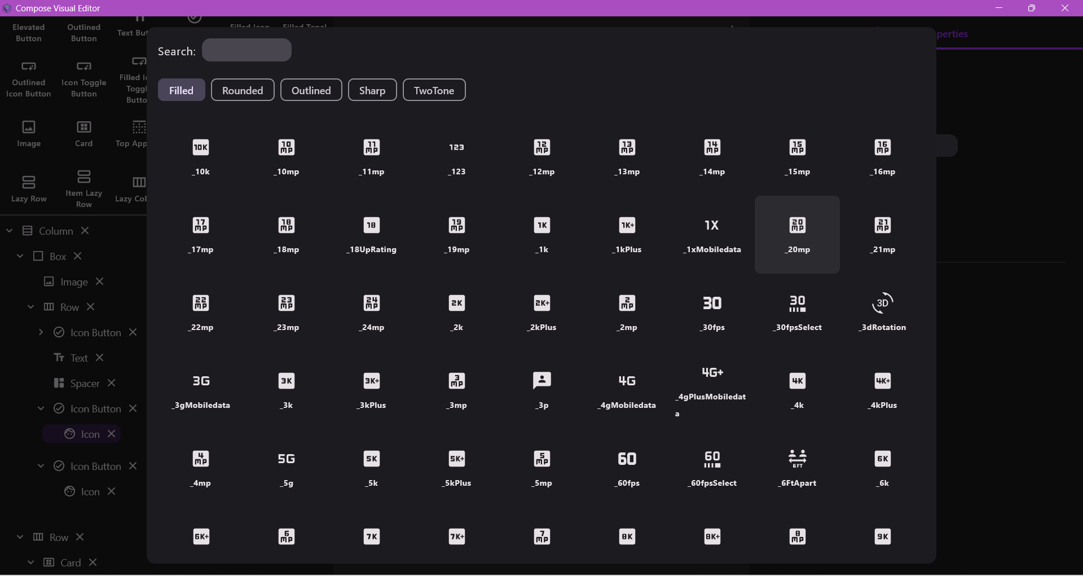The height and width of the screenshot is (576, 1083).
Task: Enable the Rounded icon style filter
Action: point(243,90)
